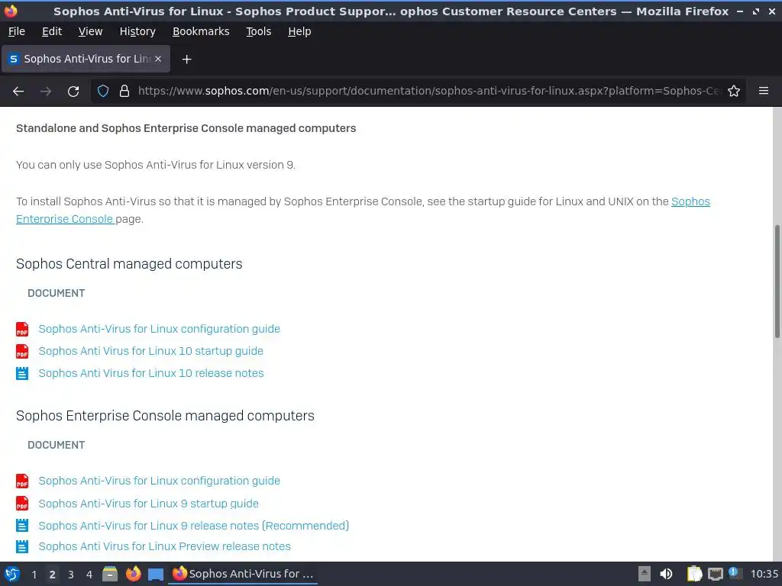
Task: Close the Sophos Anti-Virus tab
Action: [x=158, y=59]
